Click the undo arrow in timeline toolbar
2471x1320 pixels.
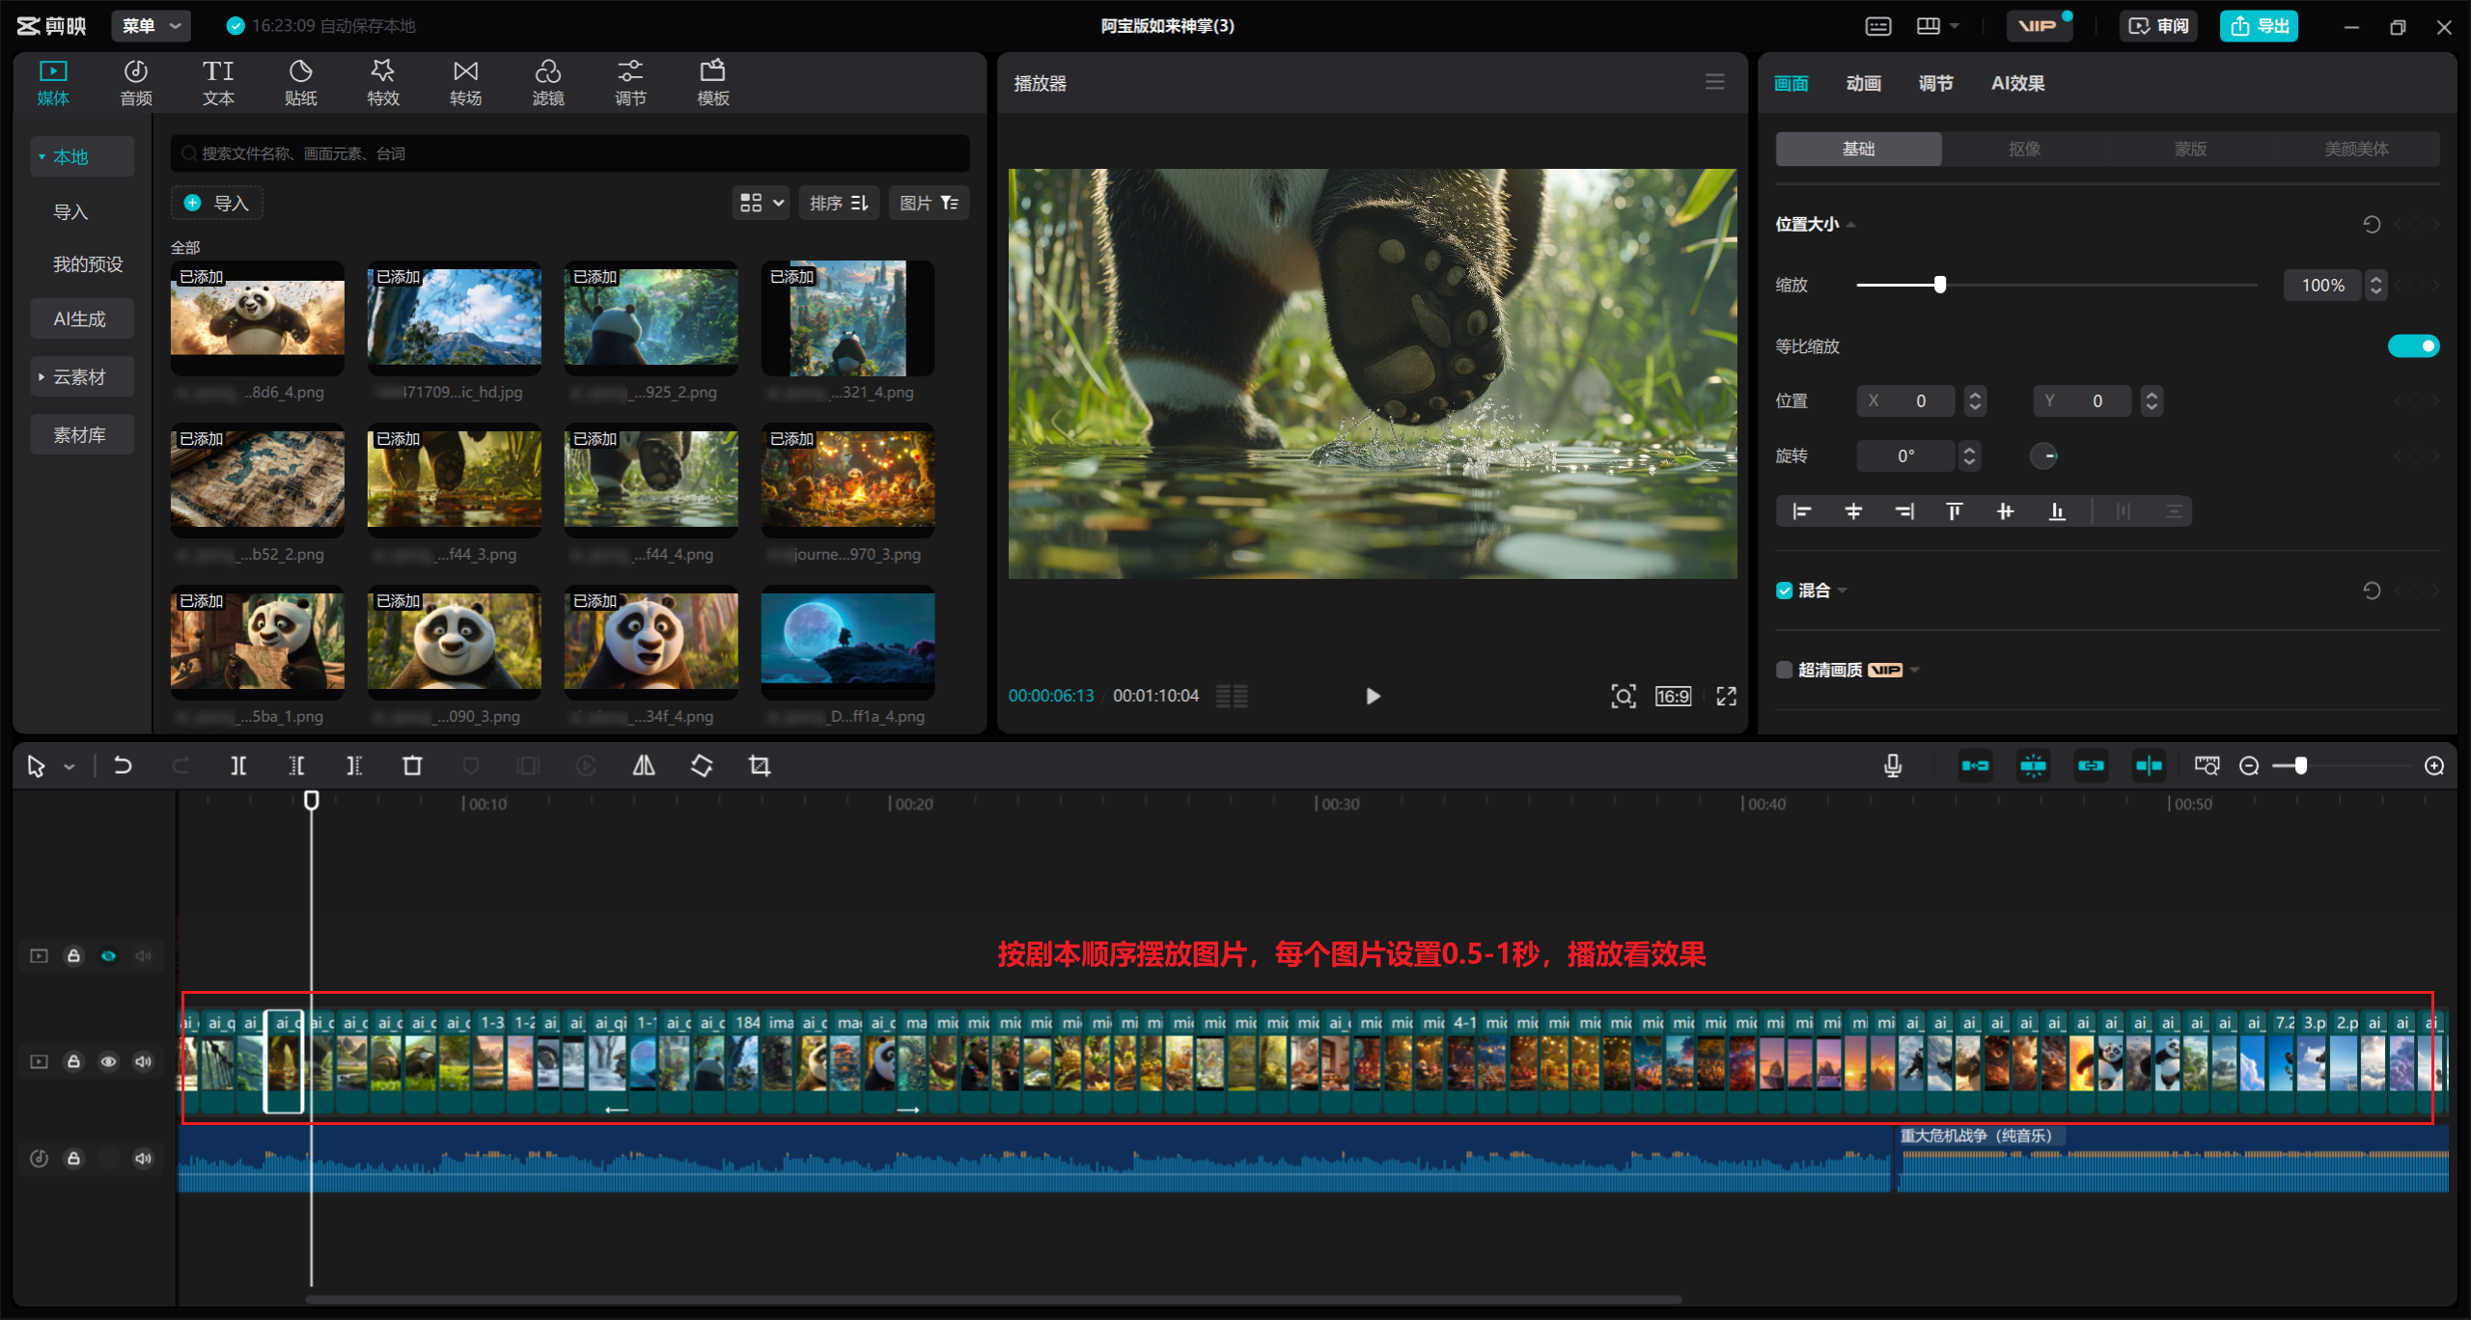coord(123,766)
